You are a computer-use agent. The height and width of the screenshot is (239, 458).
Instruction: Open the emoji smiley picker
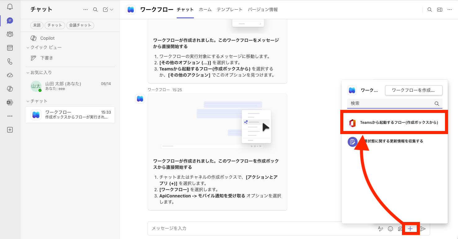click(390, 229)
